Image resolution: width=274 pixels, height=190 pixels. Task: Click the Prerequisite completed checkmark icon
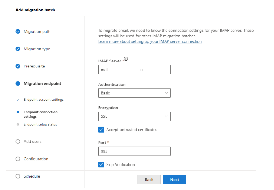pos(18,66)
